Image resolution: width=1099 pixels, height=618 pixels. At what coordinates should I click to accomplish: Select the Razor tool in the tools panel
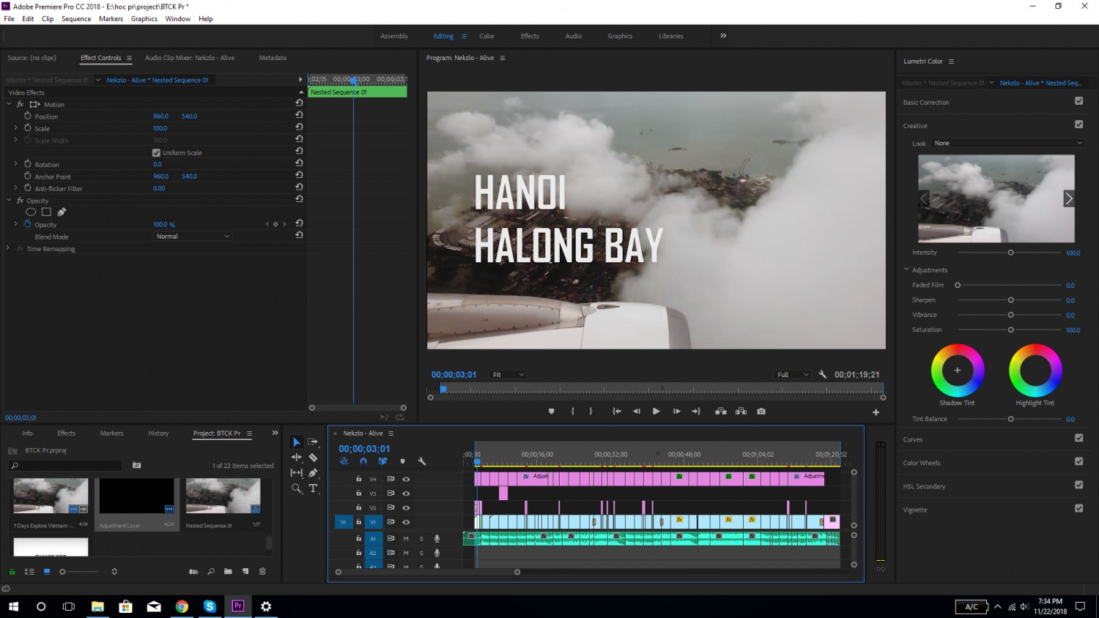[313, 458]
